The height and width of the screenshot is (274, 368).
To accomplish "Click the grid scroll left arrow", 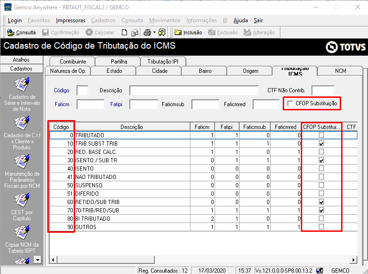I will (53, 260).
